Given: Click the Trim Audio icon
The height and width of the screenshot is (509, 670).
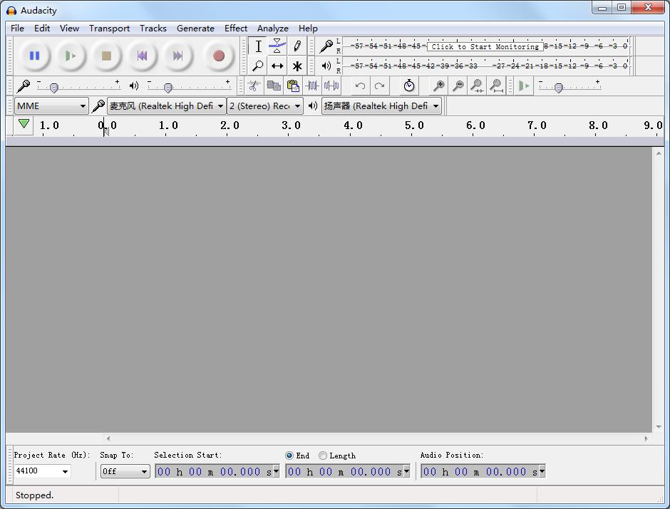Looking at the screenshot, I should tap(312, 86).
